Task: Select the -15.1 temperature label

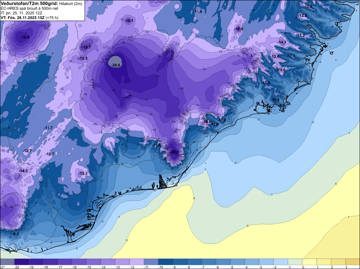Action: coord(83,59)
